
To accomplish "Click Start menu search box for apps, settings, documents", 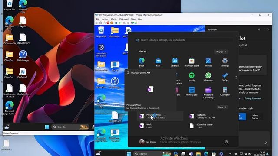I will pyautogui.click(x=183, y=40).
